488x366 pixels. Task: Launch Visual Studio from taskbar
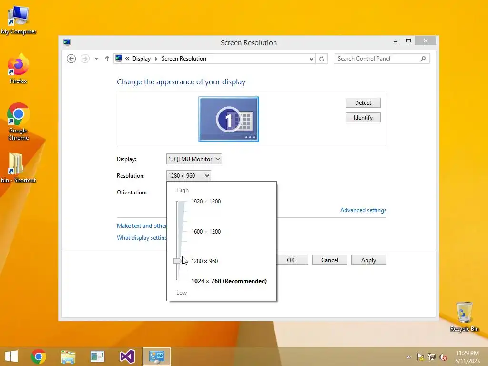(127, 356)
